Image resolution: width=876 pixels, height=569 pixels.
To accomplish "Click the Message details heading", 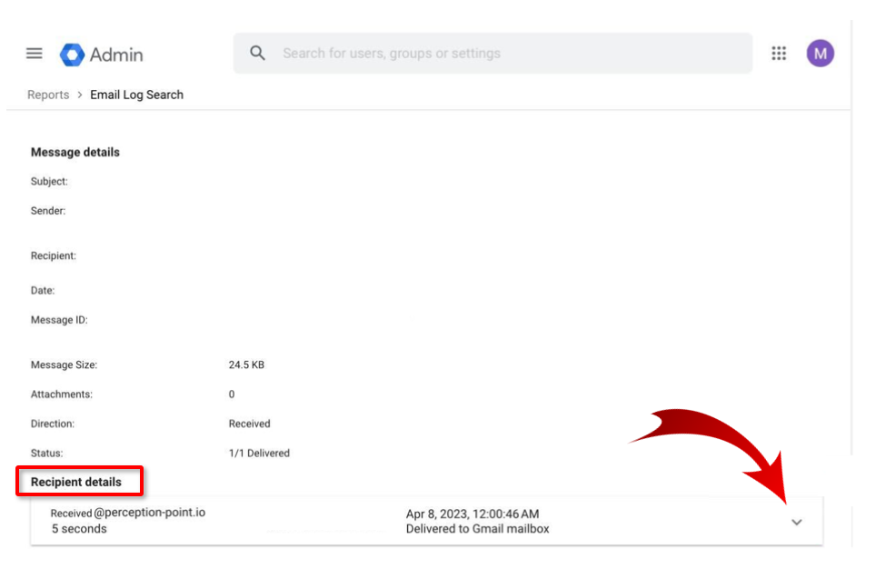I will (75, 153).
